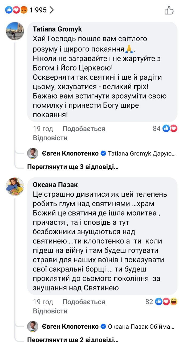Image resolution: width=183 pixels, height=342 pixels.
Task: Expand Переглянути ще 2 відповіді
Action: (x=73, y=340)
